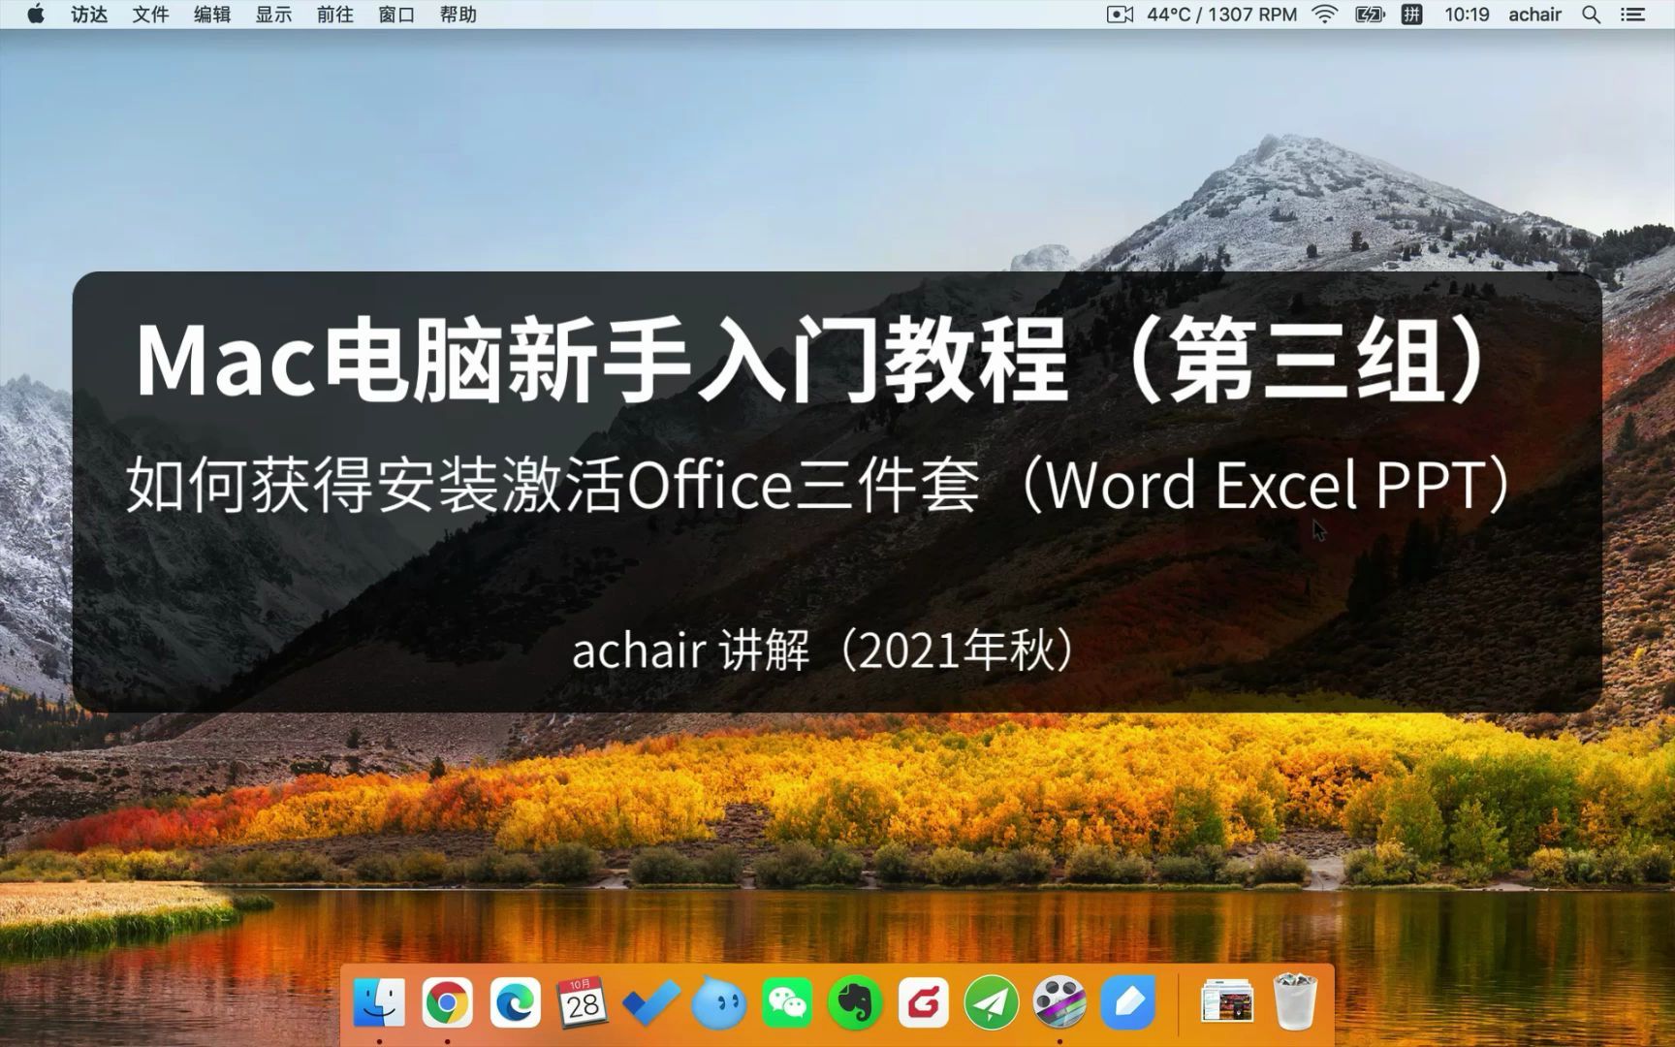The height and width of the screenshot is (1047, 1675).
Task: Open the blue pencil note app
Action: click(x=1127, y=1002)
